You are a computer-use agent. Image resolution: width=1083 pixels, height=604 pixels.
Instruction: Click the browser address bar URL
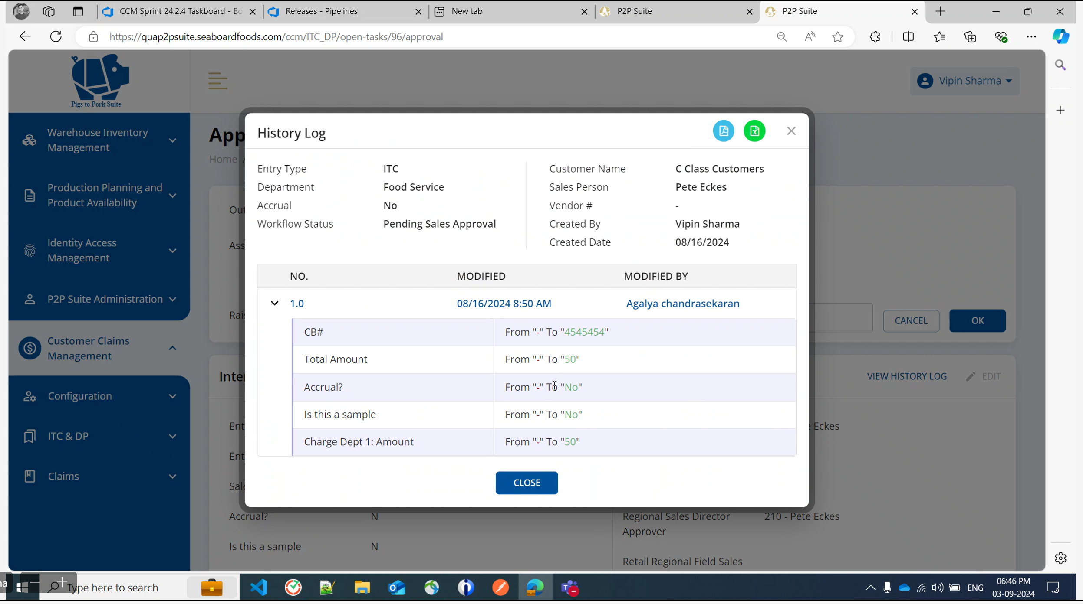pyautogui.click(x=276, y=37)
